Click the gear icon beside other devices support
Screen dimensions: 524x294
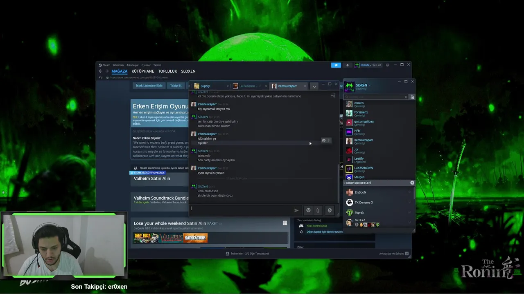(x=301, y=232)
